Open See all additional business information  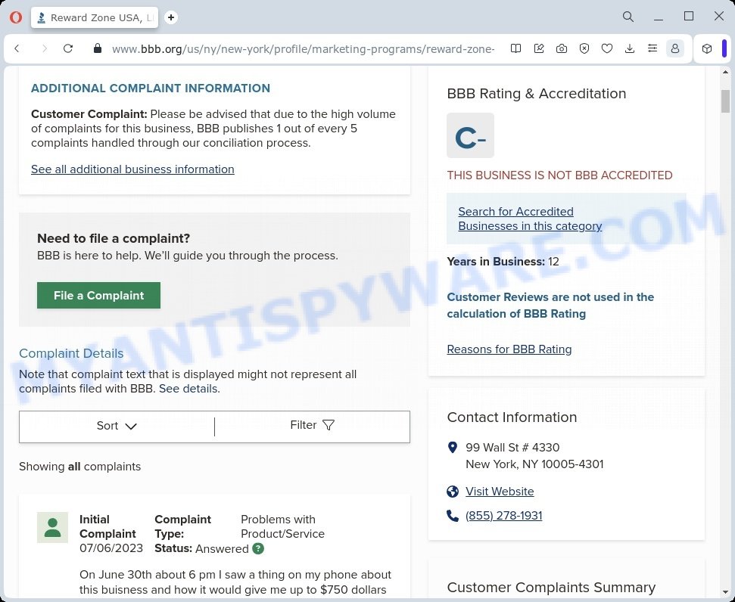coord(132,169)
